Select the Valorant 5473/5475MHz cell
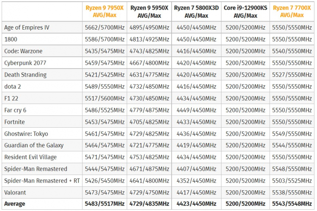The height and width of the screenshot is (211, 317). tap(104, 192)
